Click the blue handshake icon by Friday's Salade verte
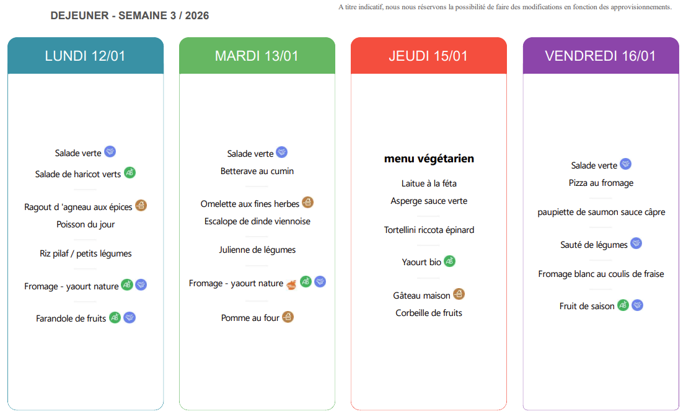The image size is (691, 412). (x=626, y=164)
